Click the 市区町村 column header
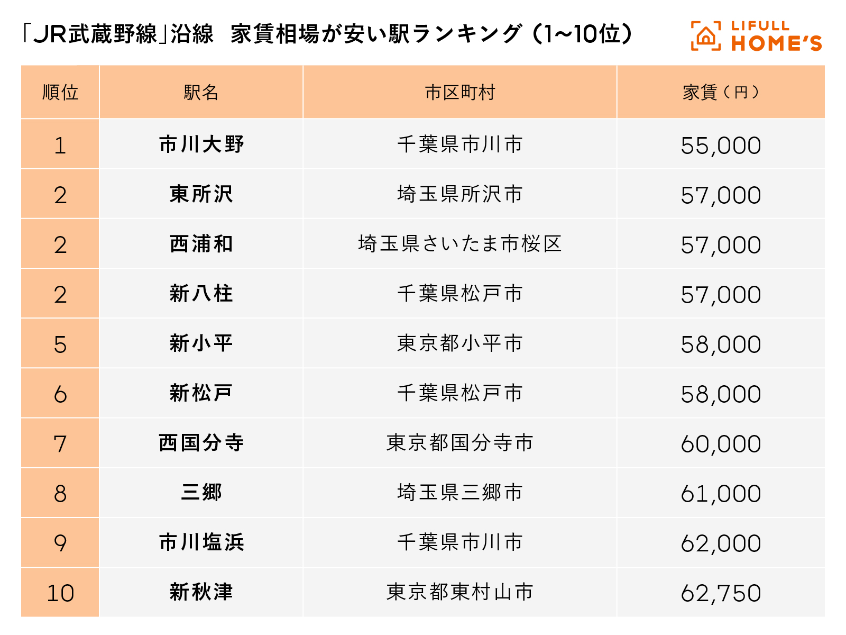846x635 pixels. click(459, 93)
